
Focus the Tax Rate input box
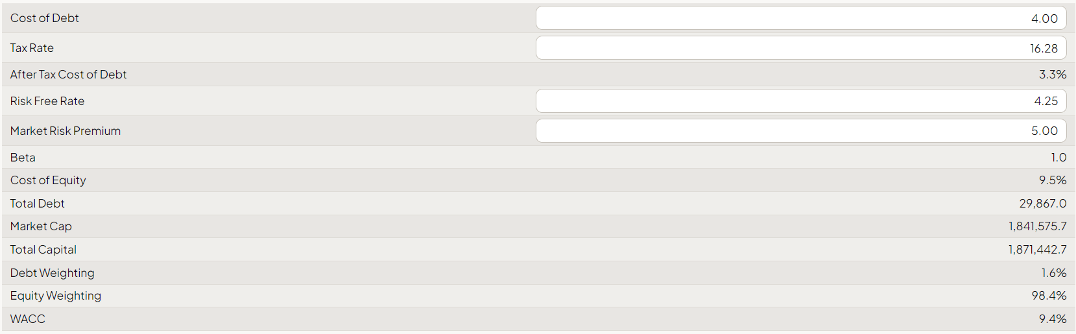(800, 48)
